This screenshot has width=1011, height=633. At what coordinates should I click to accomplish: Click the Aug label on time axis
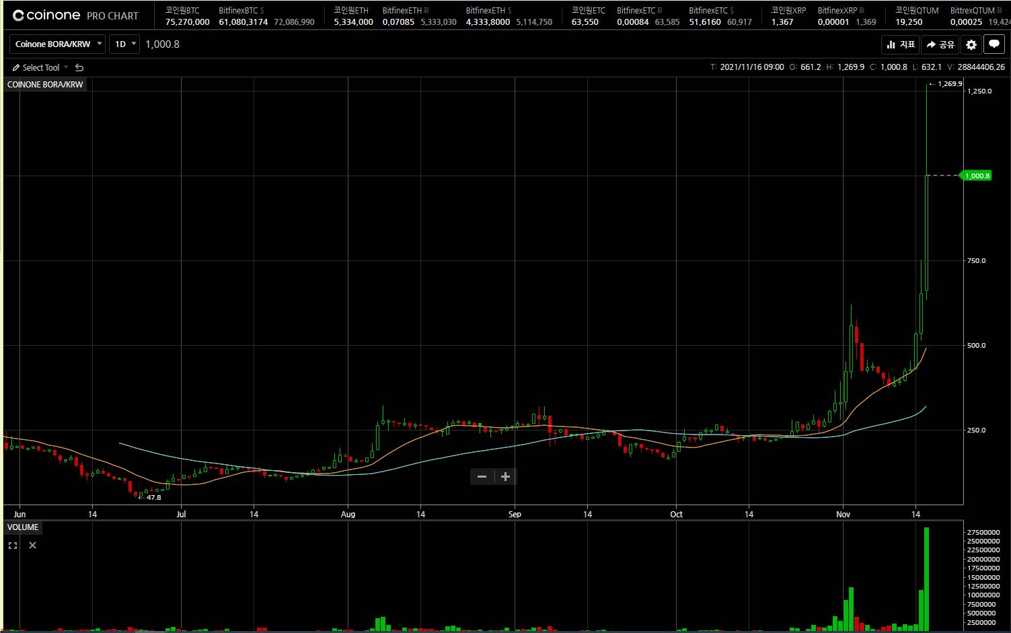[348, 514]
